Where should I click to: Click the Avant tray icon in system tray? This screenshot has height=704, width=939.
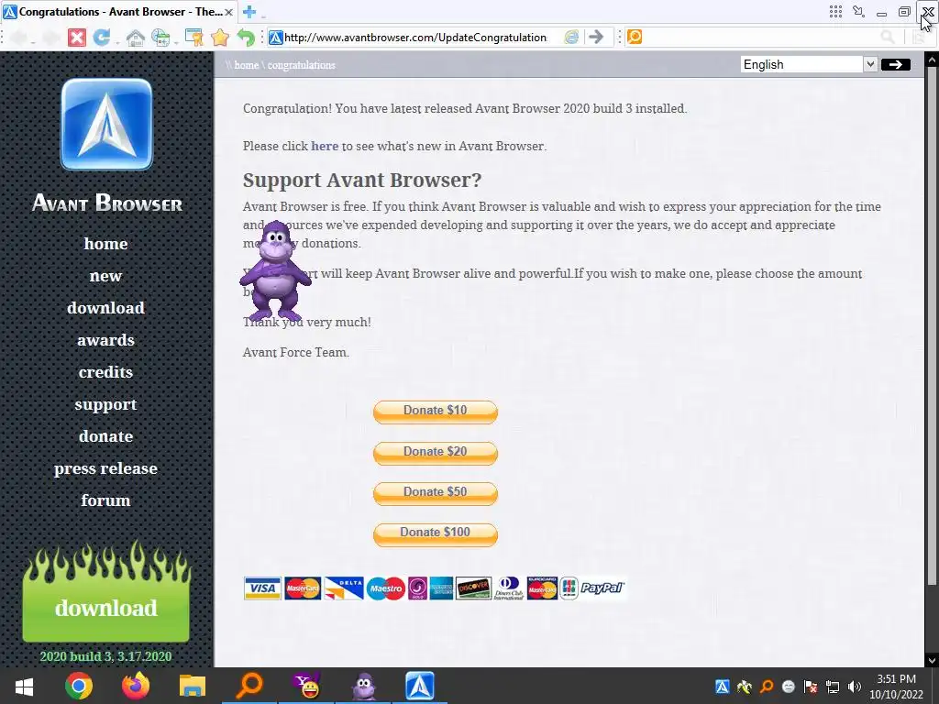click(723, 687)
